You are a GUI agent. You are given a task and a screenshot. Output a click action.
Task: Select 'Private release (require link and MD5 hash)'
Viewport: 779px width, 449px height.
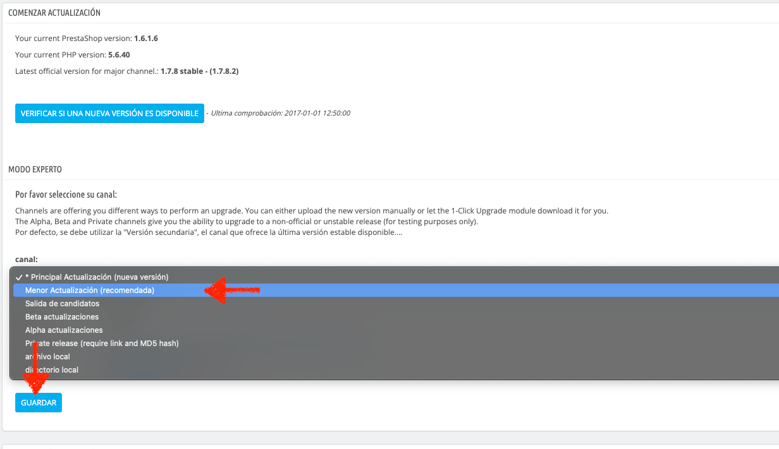395,344
